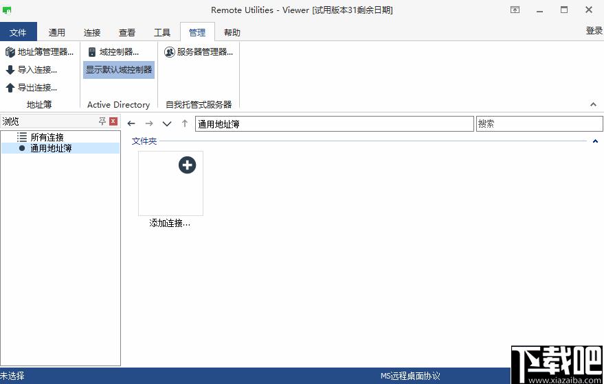Navigate back with the left arrow
This screenshot has height=384, width=604.
(131, 123)
